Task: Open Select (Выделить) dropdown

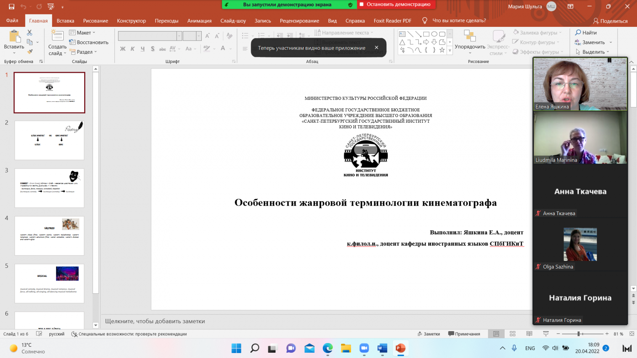Action: click(592, 52)
